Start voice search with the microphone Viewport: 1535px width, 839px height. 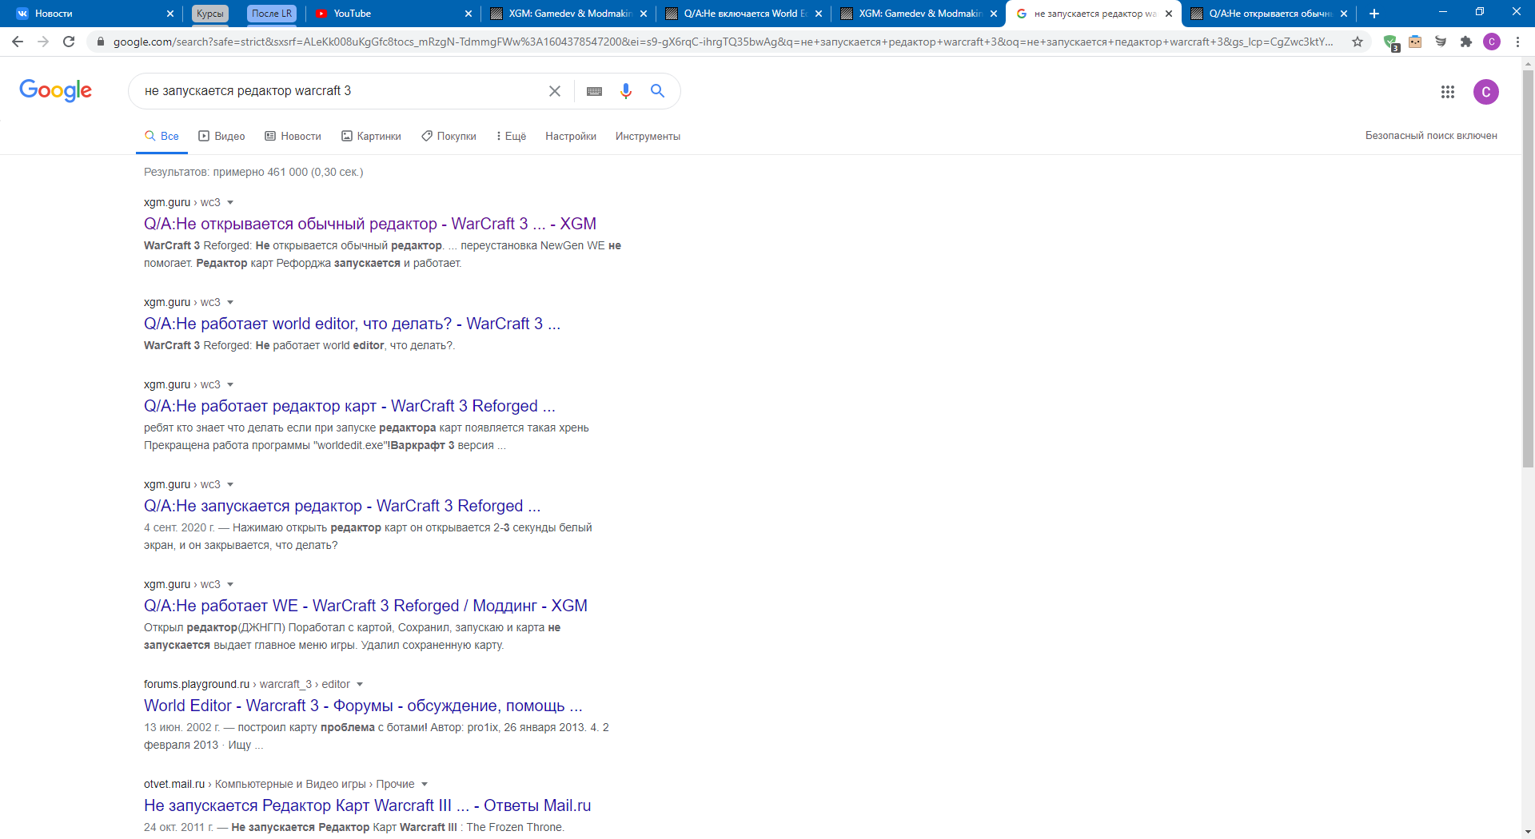[x=626, y=91]
